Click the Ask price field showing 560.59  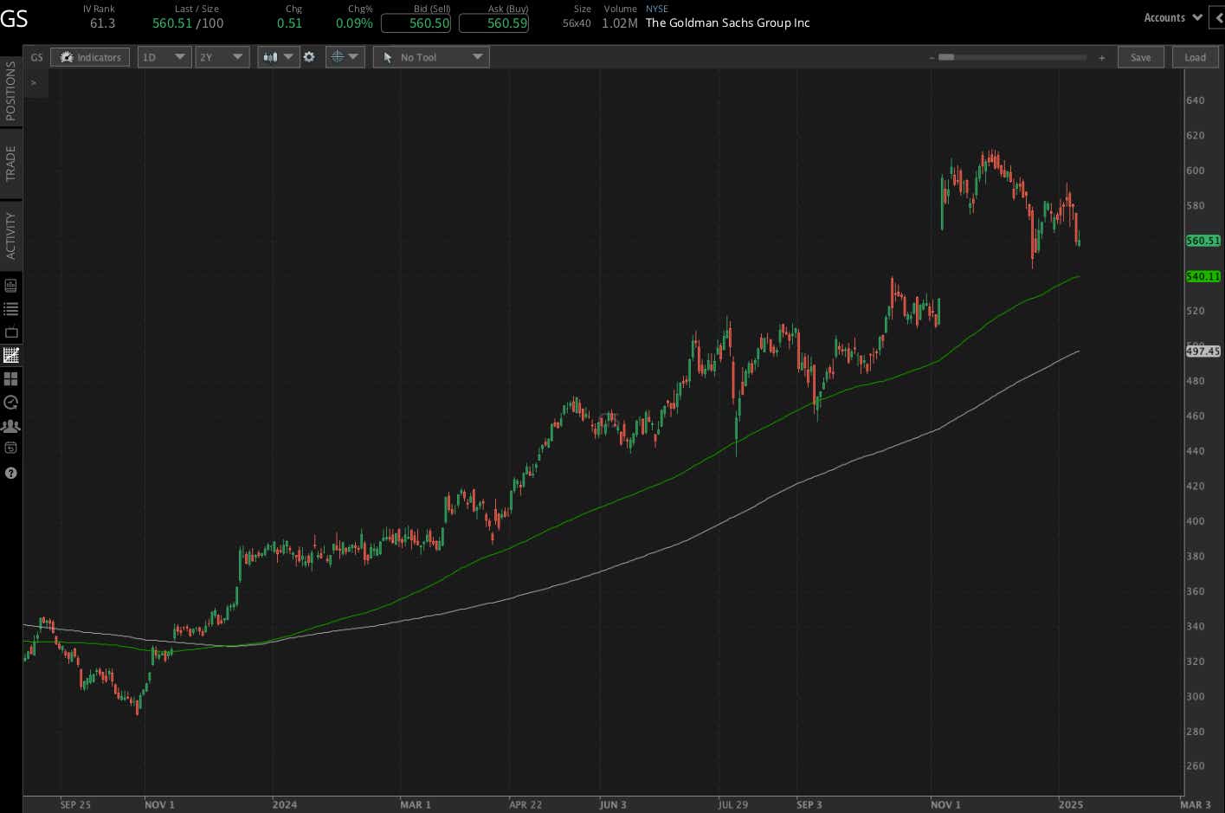[x=493, y=23]
